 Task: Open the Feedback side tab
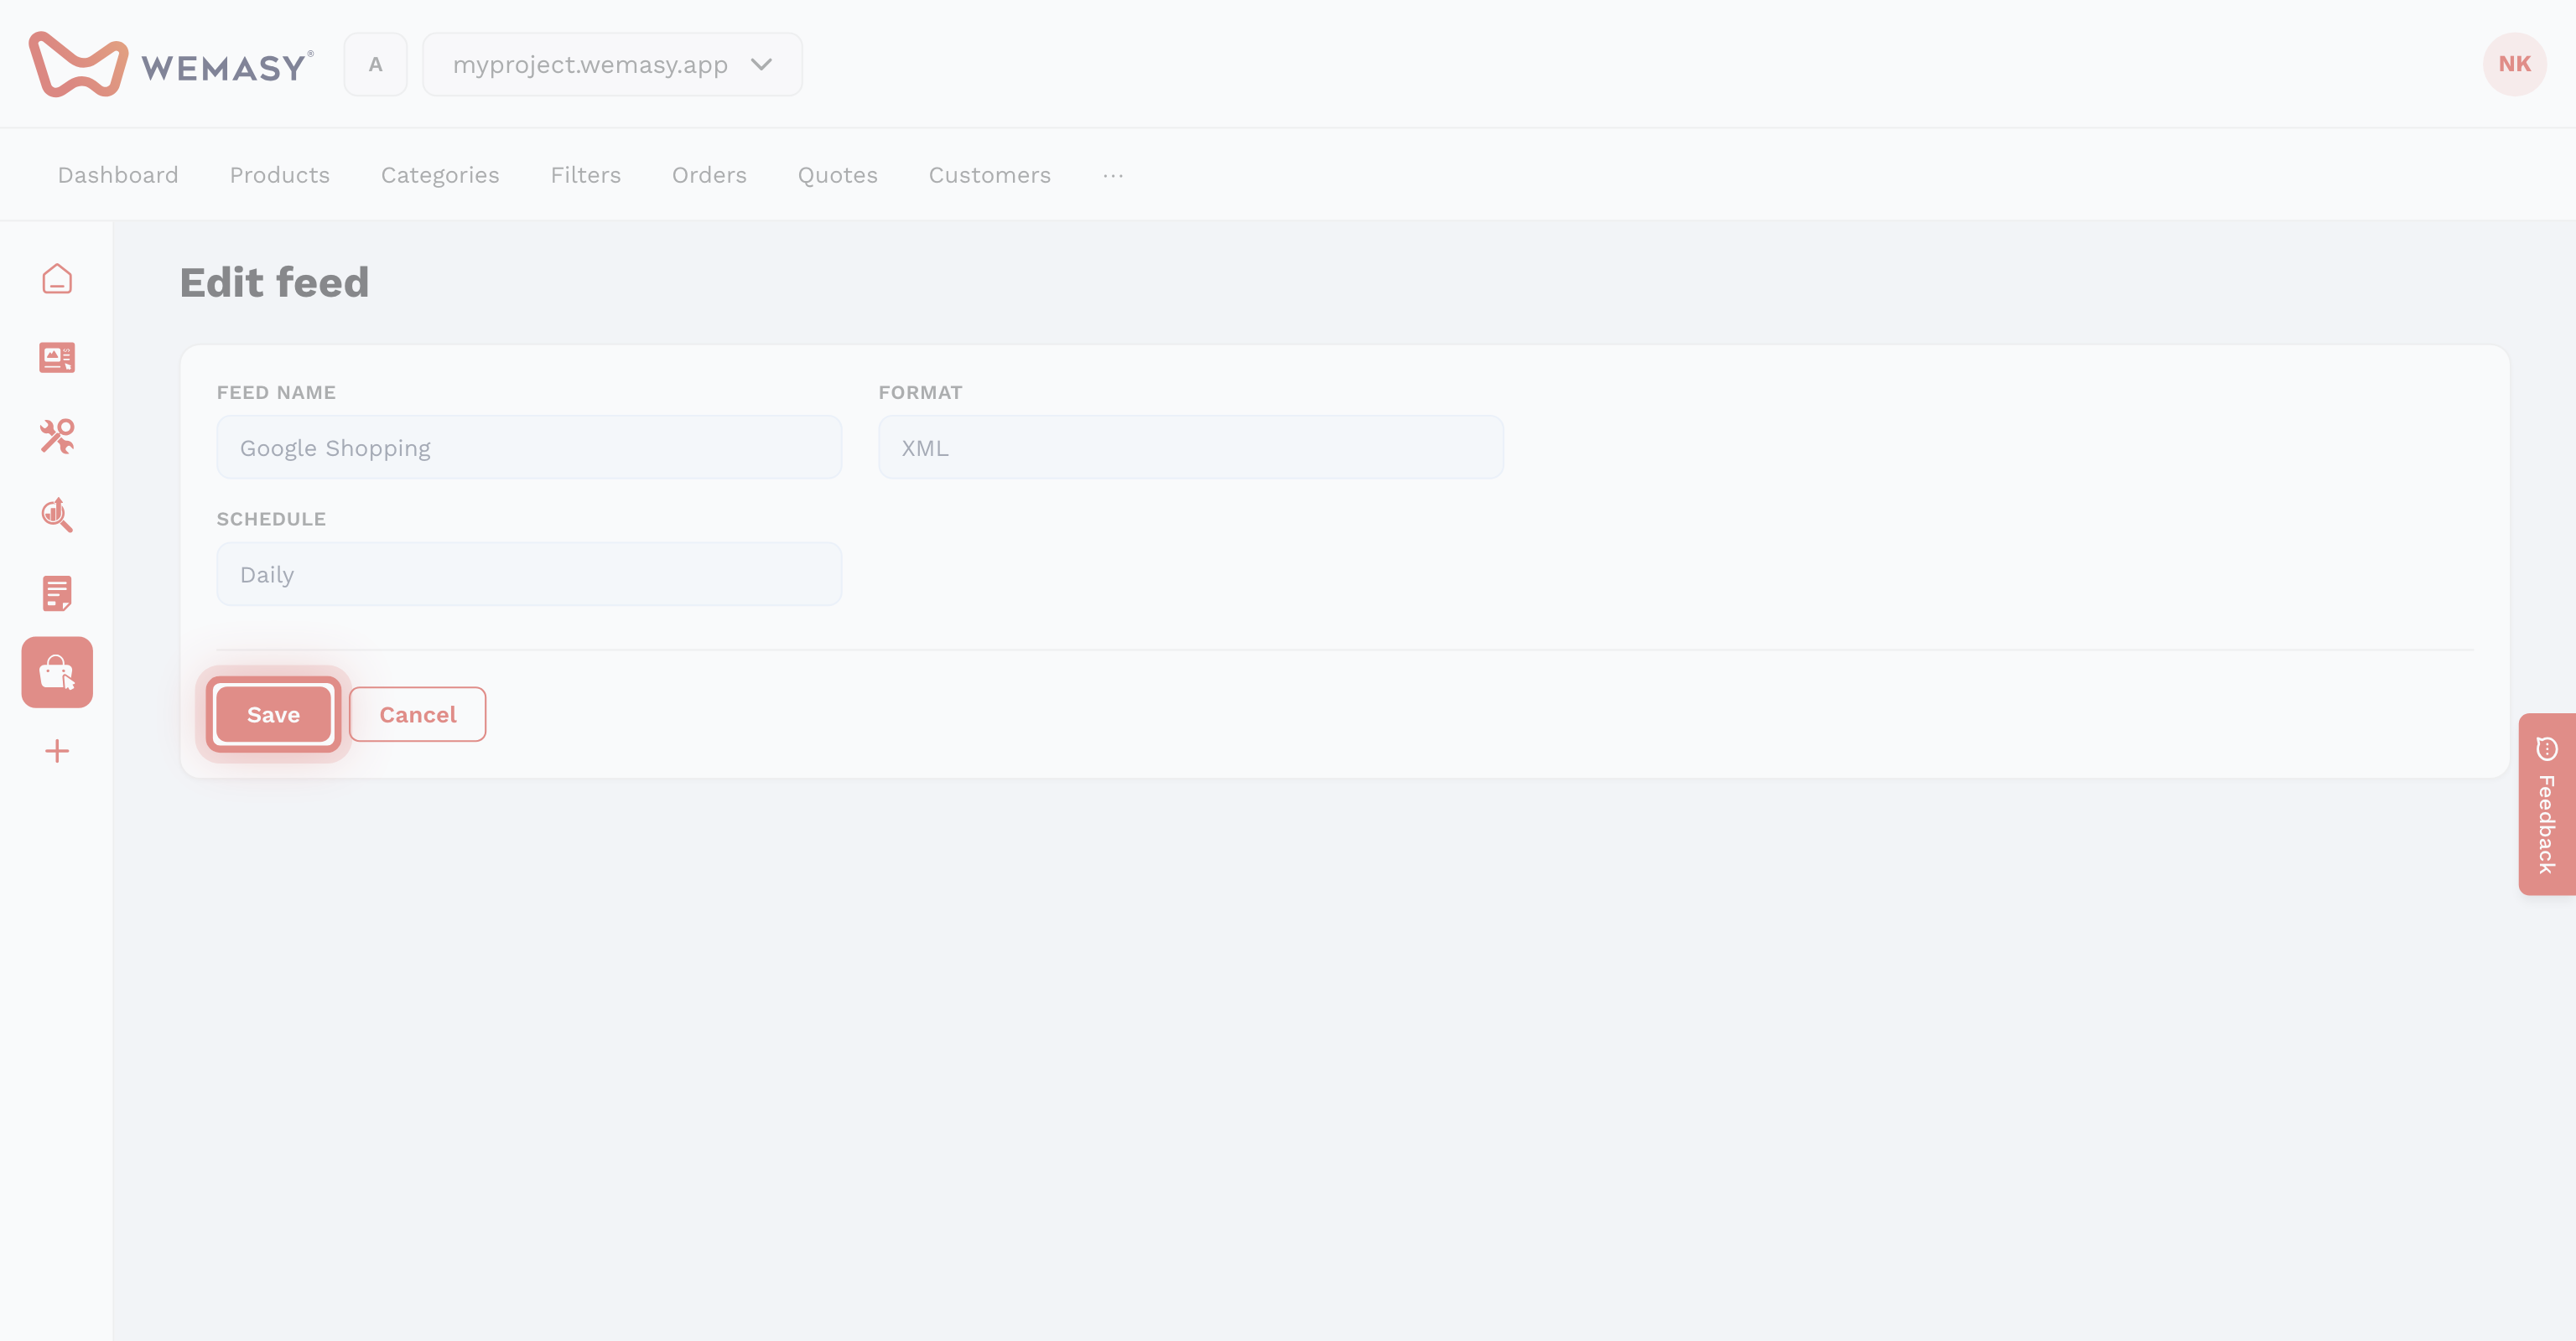(x=2546, y=805)
